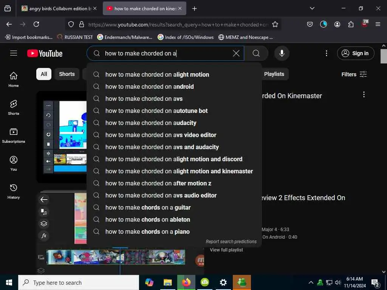Image resolution: width=387 pixels, height=290 pixels.
Task: Choose suggestion 'chorded on android'
Action: [x=174, y=86]
